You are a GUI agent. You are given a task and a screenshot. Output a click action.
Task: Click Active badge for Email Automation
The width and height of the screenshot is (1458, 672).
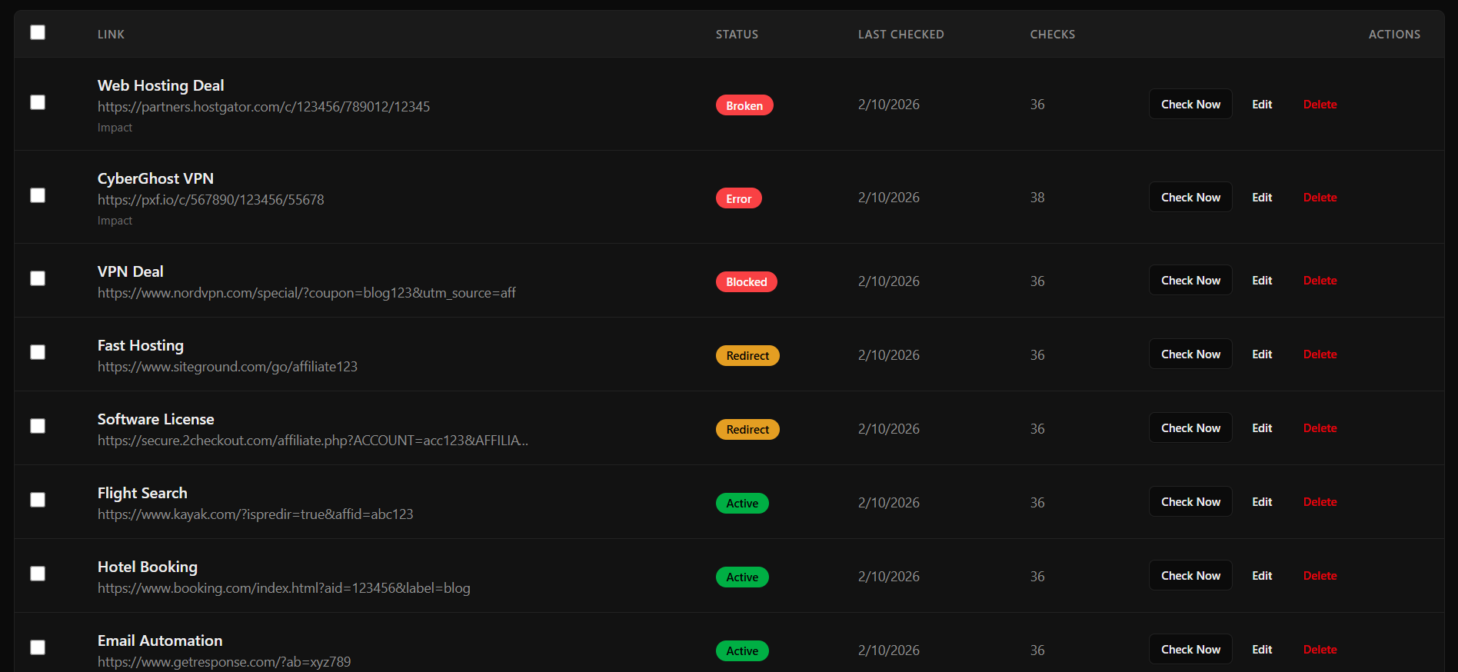(x=742, y=650)
